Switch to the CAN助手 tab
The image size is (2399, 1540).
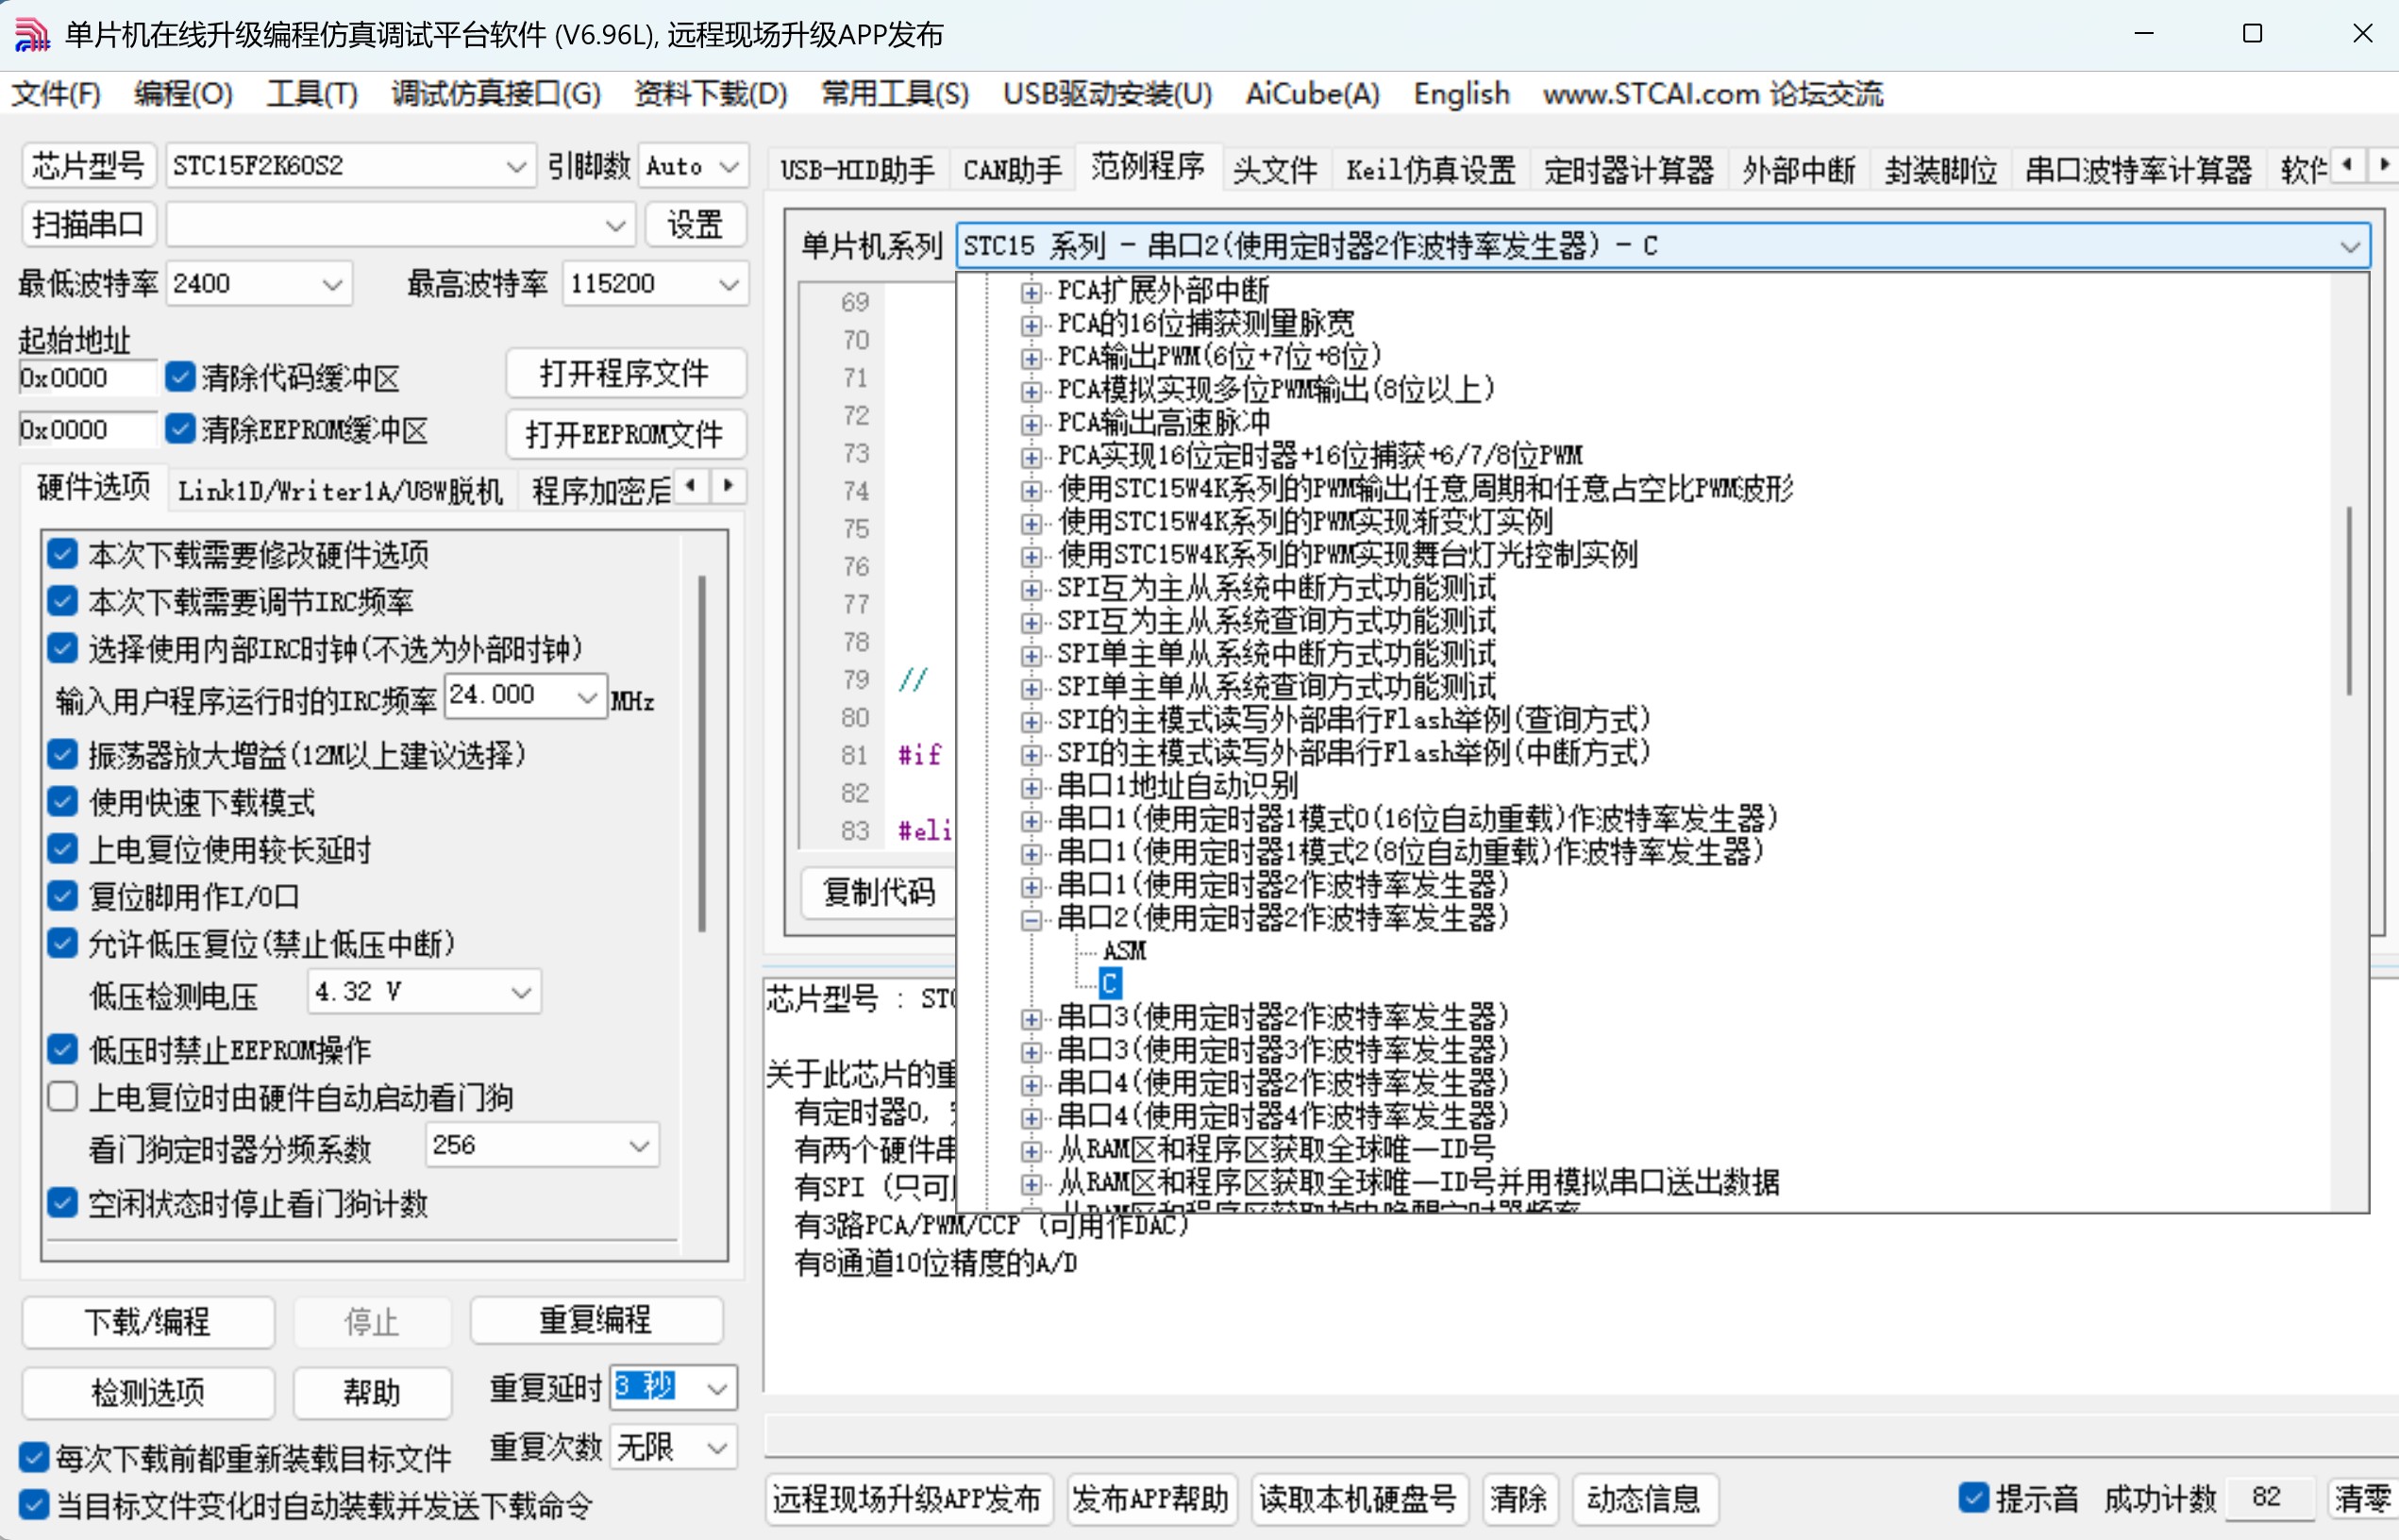pyautogui.click(x=1010, y=168)
